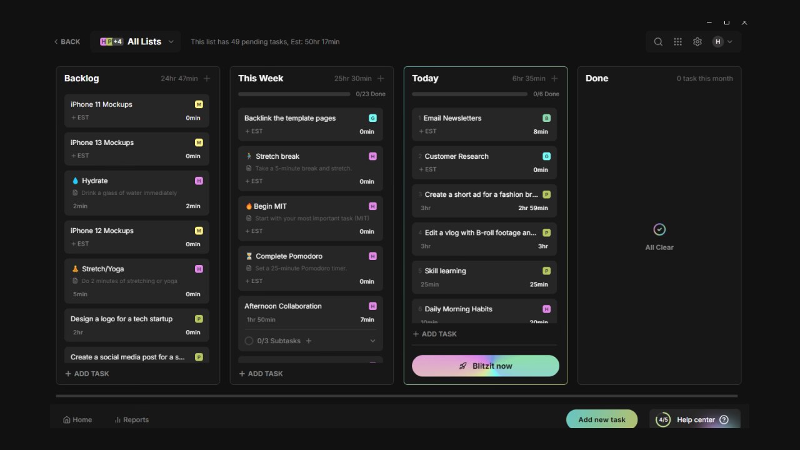800x450 pixels.
Task: Click the All Clear check icon in Done
Action: pos(659,229)
